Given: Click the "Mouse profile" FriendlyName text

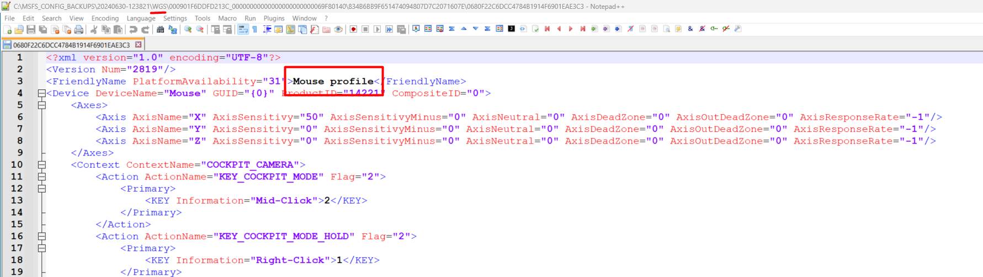Looking at the screenshot, I should pyautogui.click(x=333, y=81).
